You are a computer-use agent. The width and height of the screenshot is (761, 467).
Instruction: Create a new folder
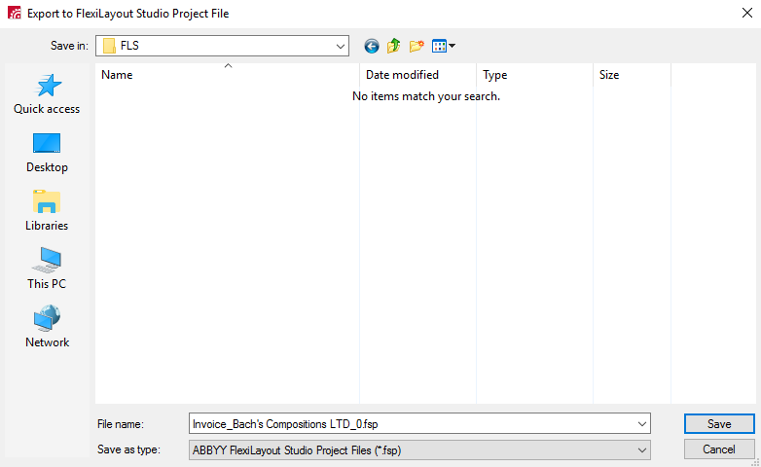417,46
